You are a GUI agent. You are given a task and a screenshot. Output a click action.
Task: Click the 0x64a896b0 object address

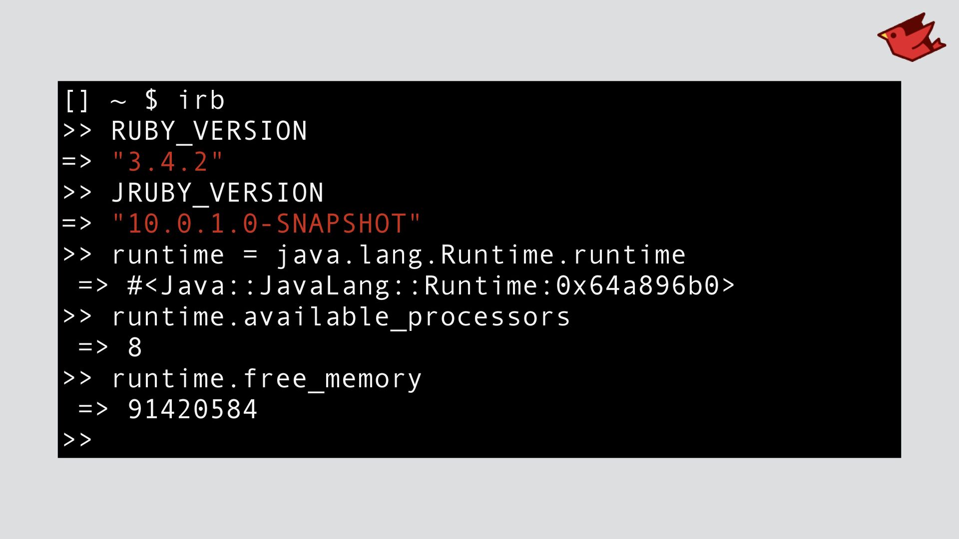[637, 286]
